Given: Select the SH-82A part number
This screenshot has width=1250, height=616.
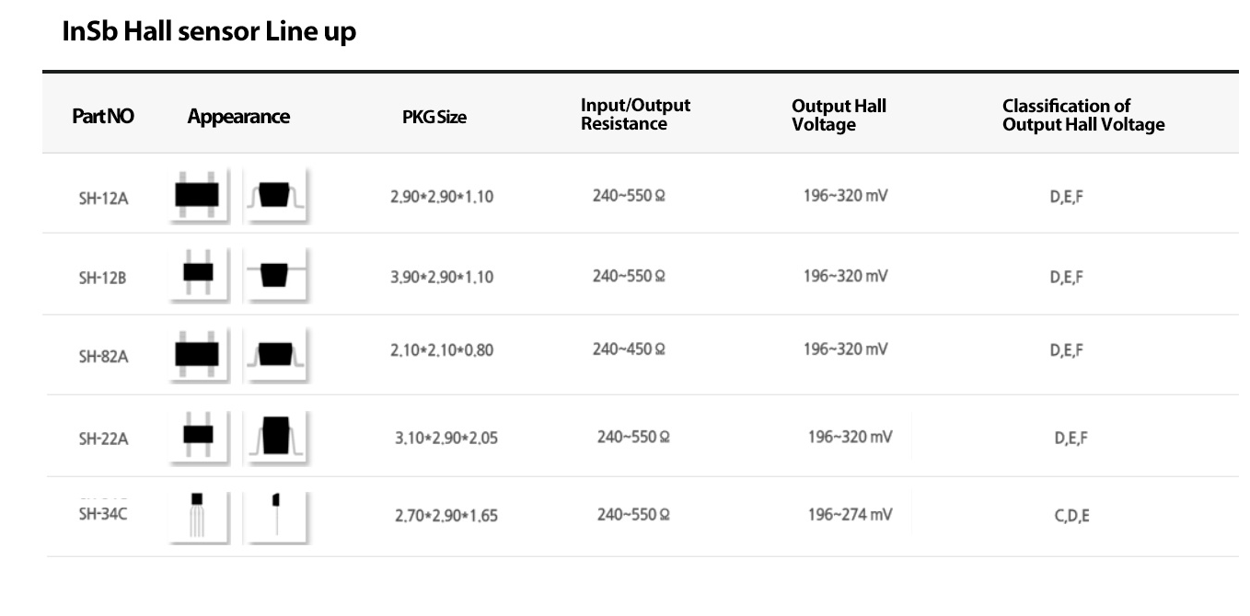Looking at the screenshot, I should point(103,357).
